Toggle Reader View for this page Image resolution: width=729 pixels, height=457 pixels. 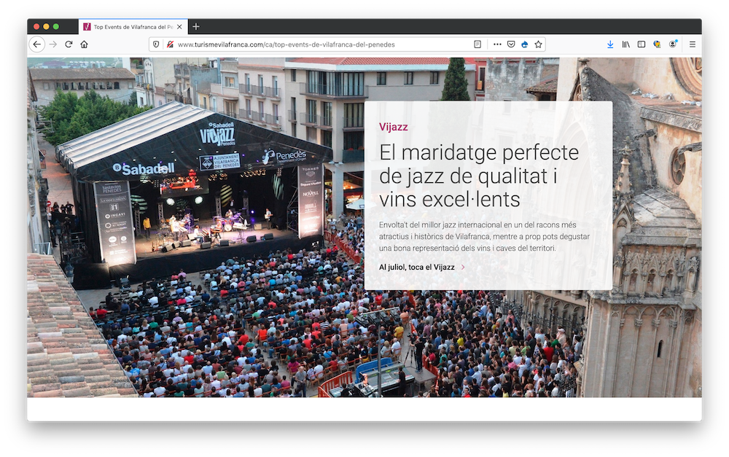click(x=477, y=44)
